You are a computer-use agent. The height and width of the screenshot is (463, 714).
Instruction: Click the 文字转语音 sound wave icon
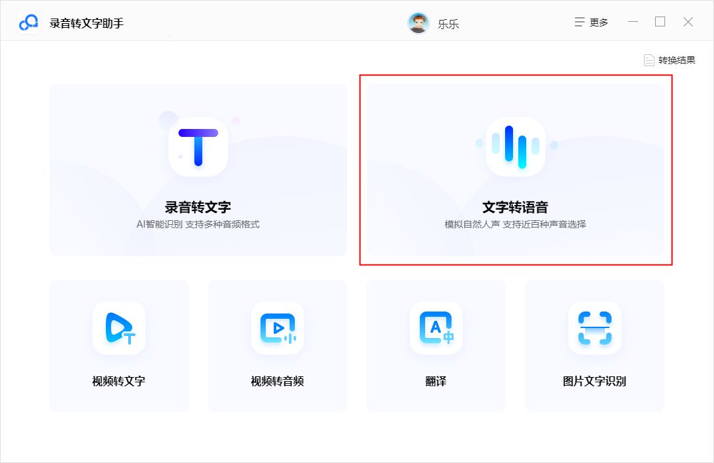point(516,147)
